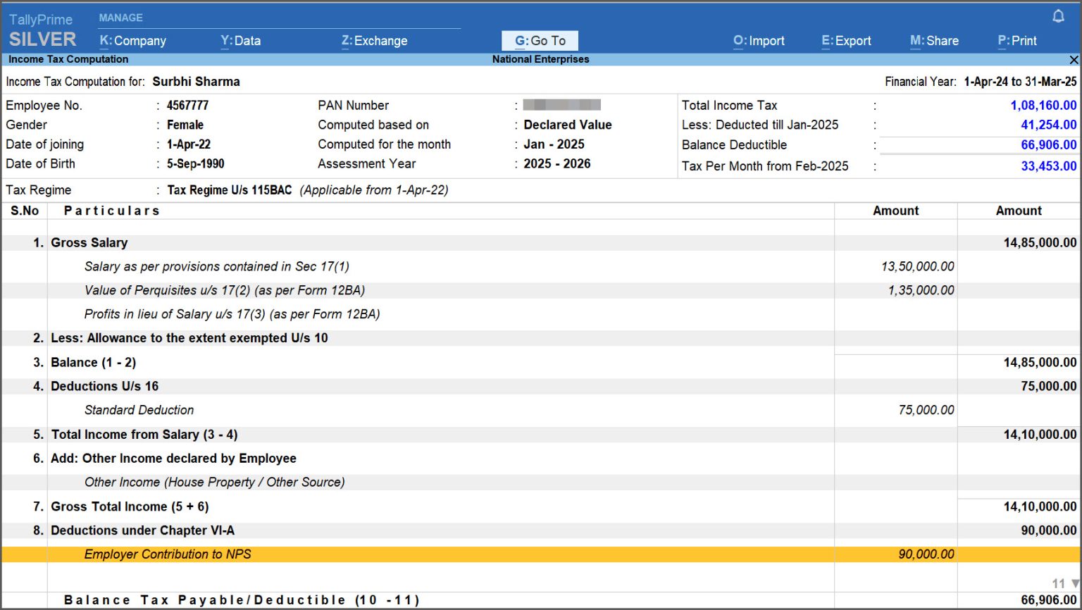Screen dimensions: 1082x610
Task: Open the Go To menu
Action: 539,40
